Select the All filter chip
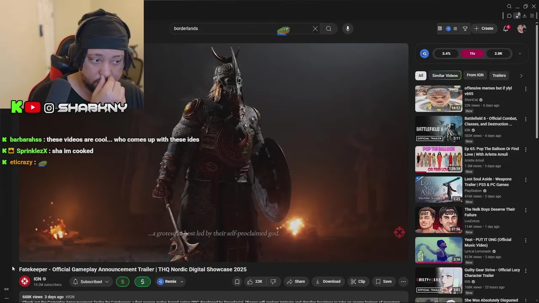 pyautogui.click(x=420, y=75)
